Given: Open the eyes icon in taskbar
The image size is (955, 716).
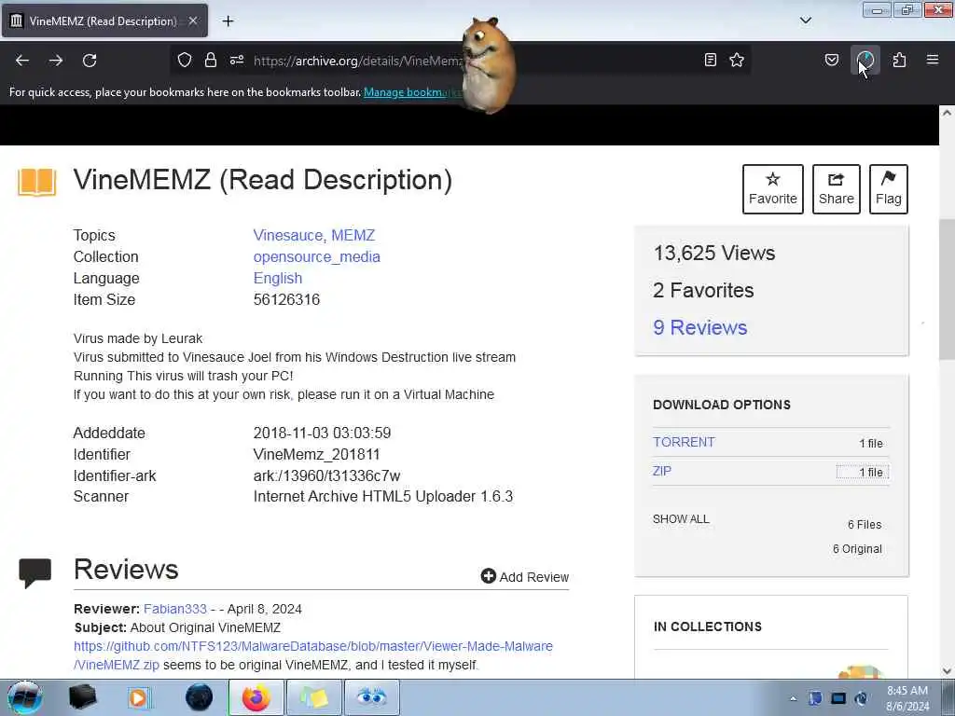Looking at the screenshot, I should coord(371,697).
